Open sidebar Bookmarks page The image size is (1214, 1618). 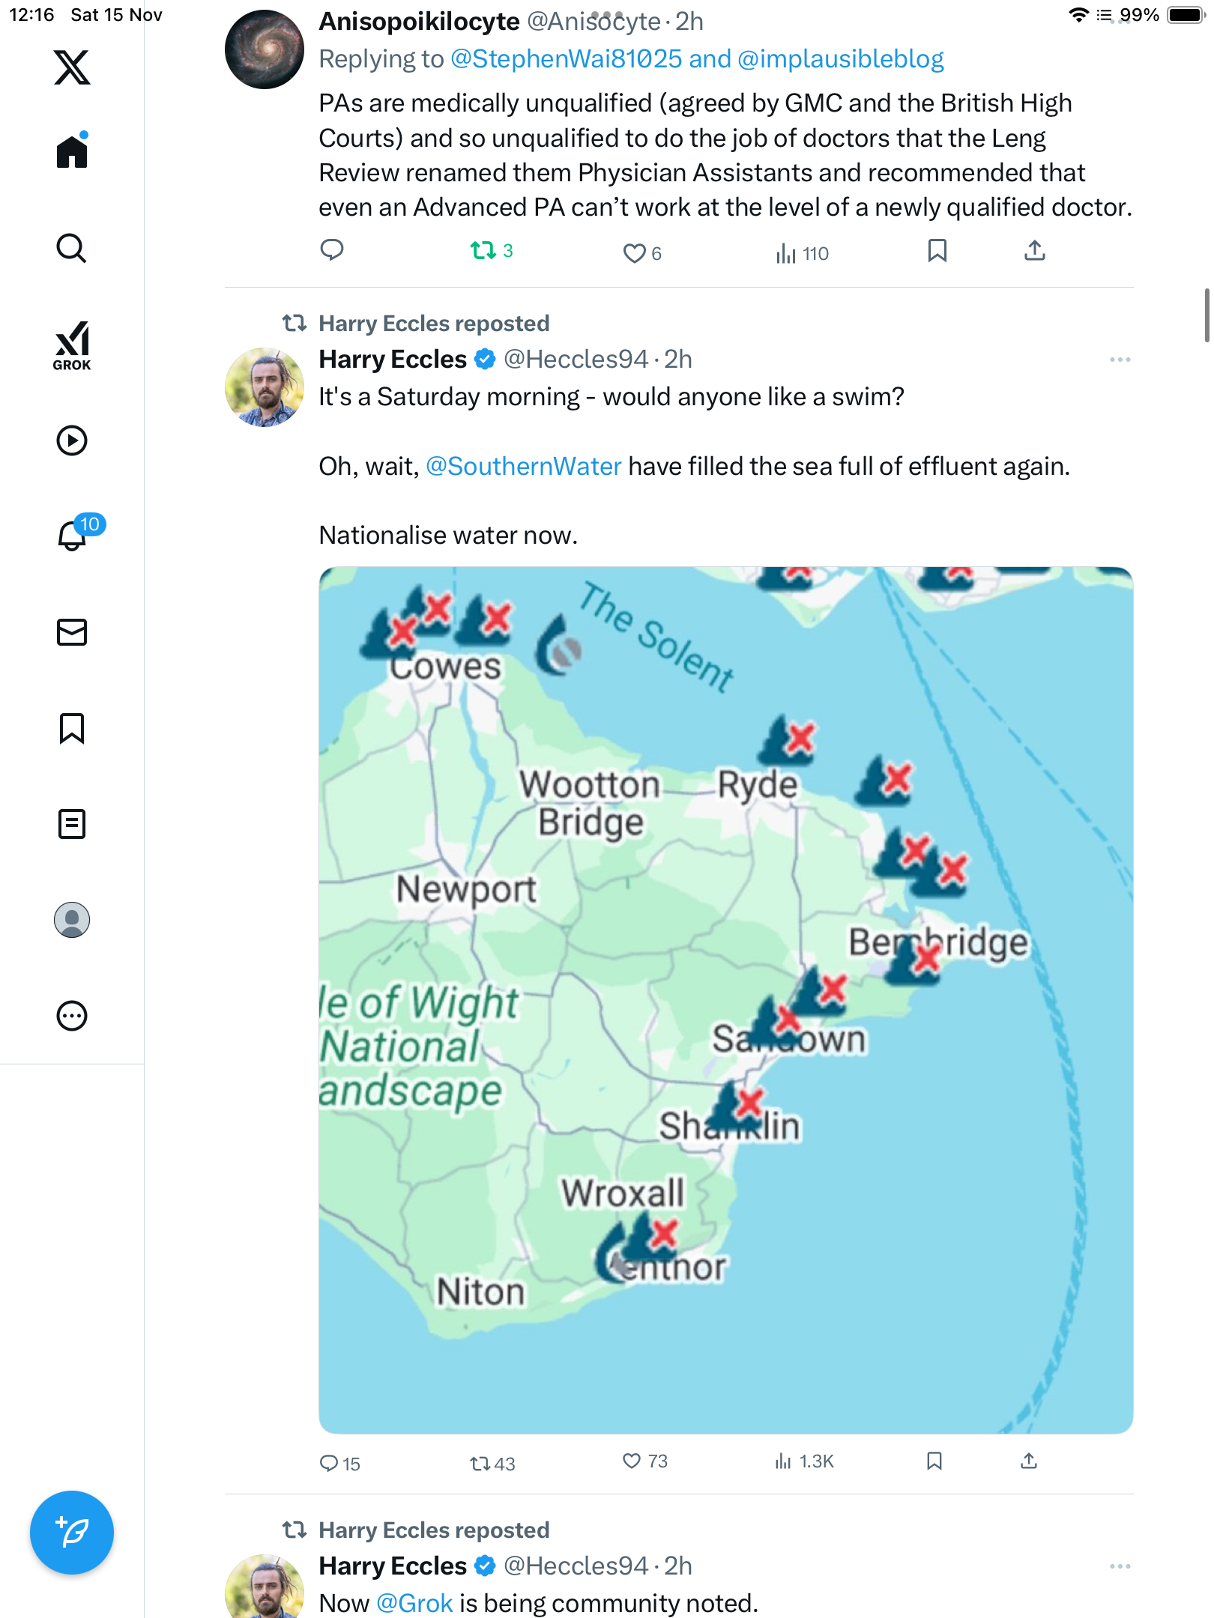pyautogui.click(x=72, y=728)
